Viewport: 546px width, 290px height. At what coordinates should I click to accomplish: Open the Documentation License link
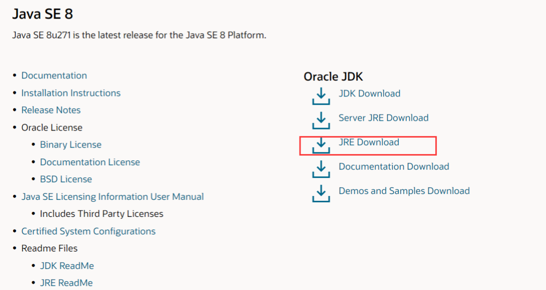tap(90, 162)
